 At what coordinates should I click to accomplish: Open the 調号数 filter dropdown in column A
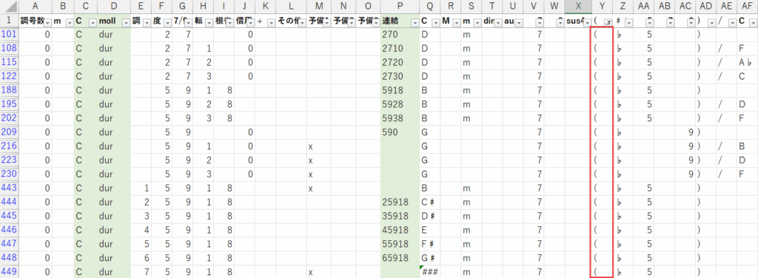click(x=47, y=22)
